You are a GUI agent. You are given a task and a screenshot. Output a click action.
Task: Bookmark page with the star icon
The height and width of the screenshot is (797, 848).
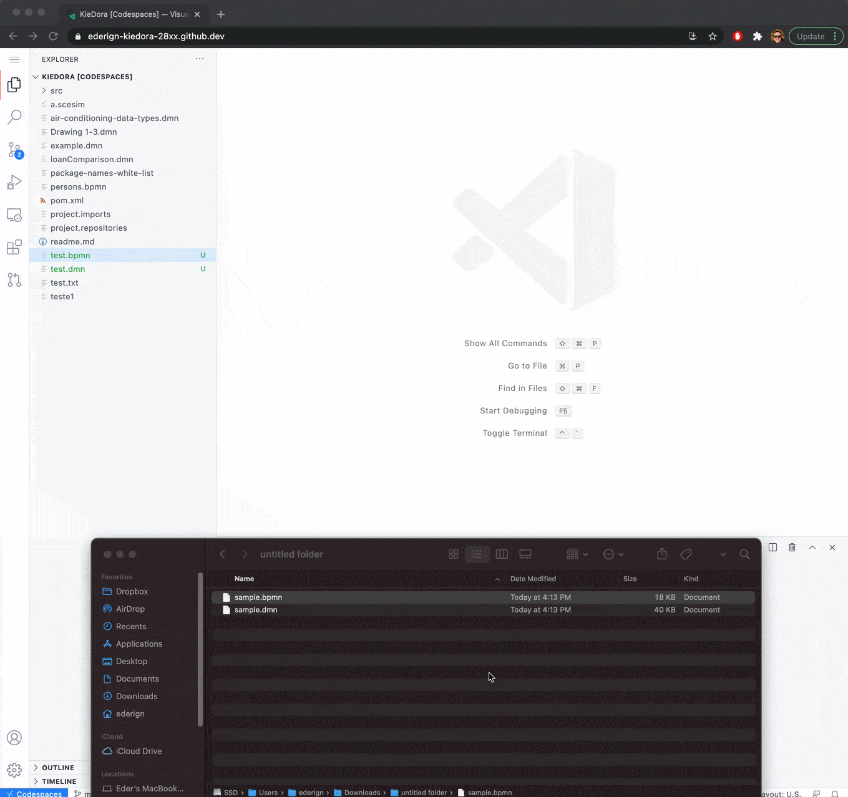click(713, 36)
